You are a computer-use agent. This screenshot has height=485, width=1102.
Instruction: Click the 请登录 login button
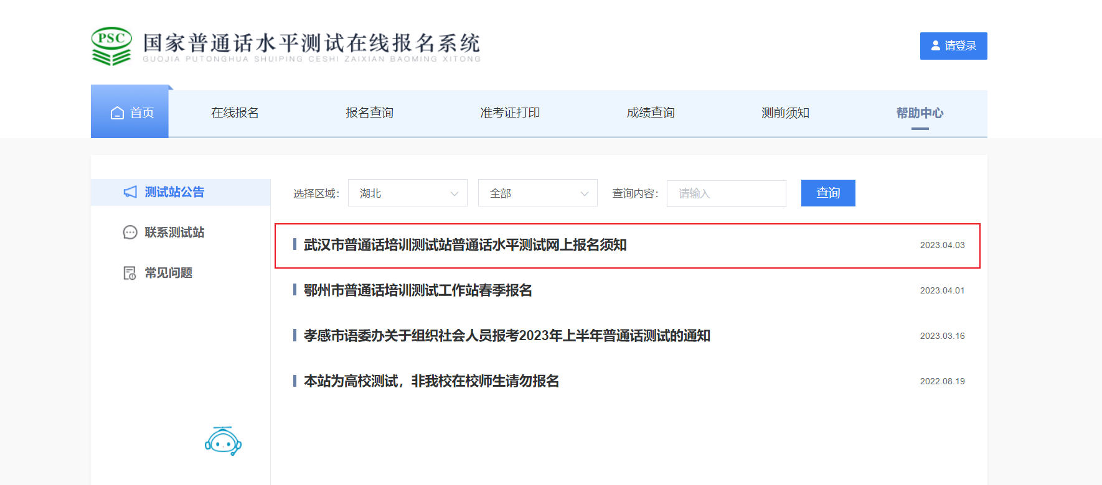pyautogui.click(x=954, y=46)
